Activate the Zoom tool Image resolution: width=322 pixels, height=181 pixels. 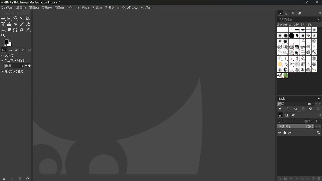click(3, 35)
